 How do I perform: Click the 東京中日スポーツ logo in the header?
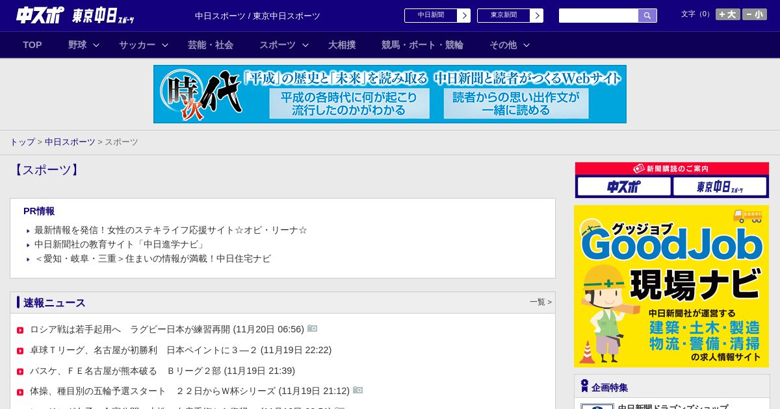103,16
